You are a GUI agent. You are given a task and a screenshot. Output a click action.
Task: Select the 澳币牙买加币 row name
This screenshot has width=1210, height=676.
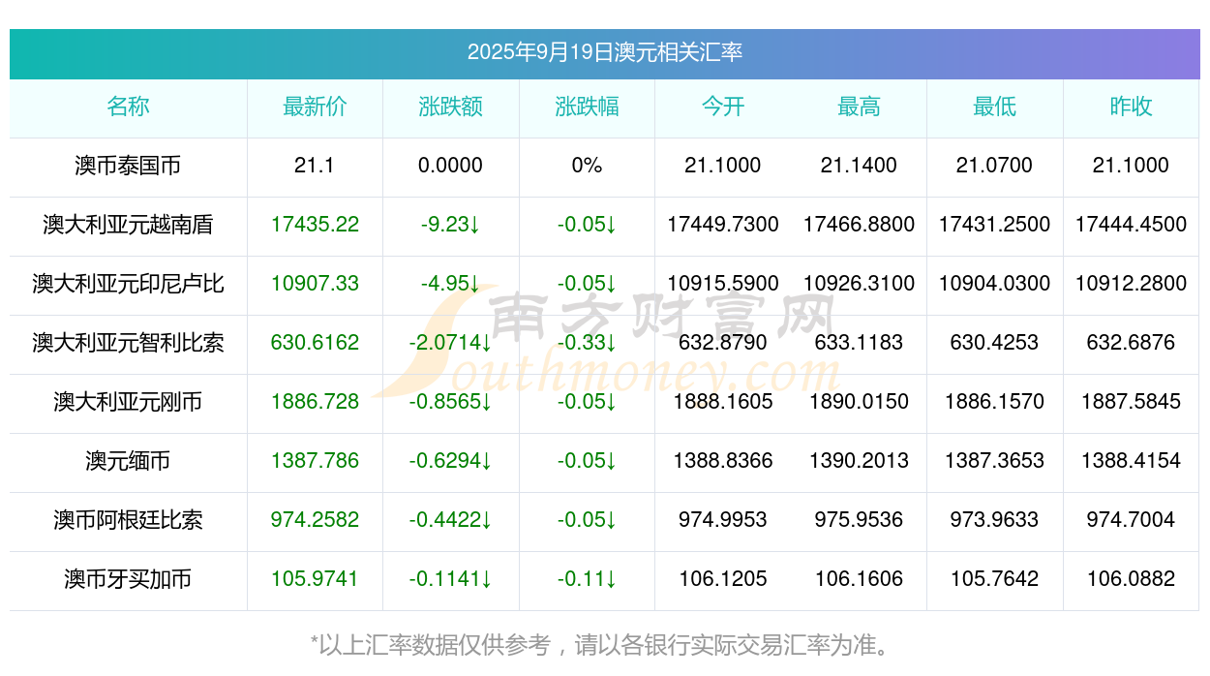click(128, 579)
